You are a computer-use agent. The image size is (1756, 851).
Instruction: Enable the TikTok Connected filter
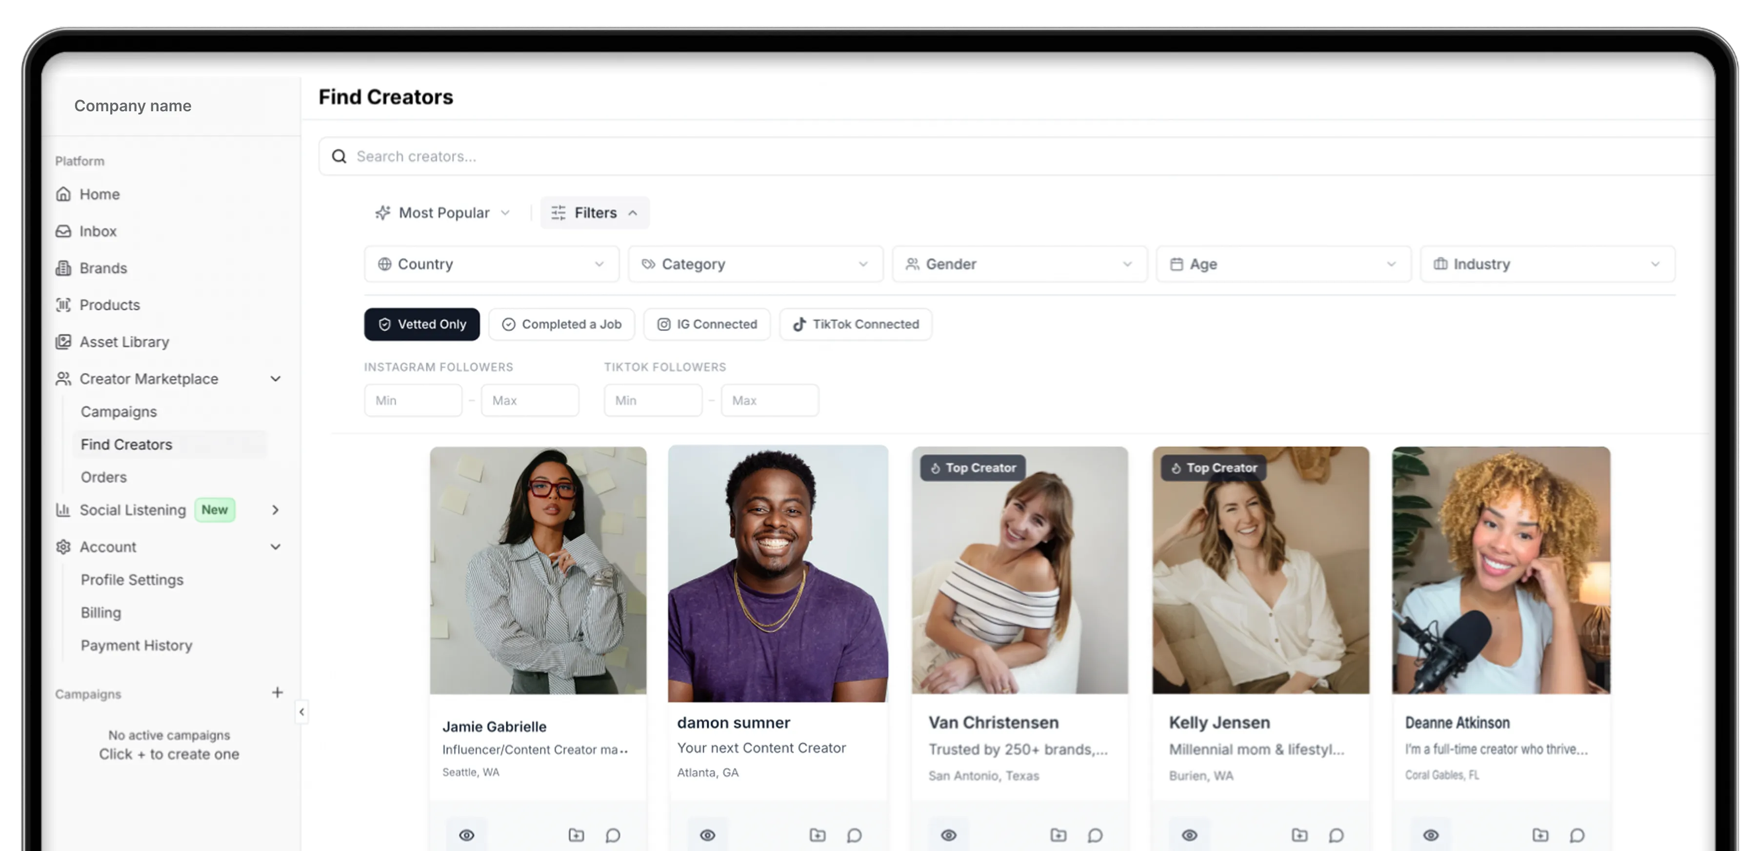click(856, 324)
